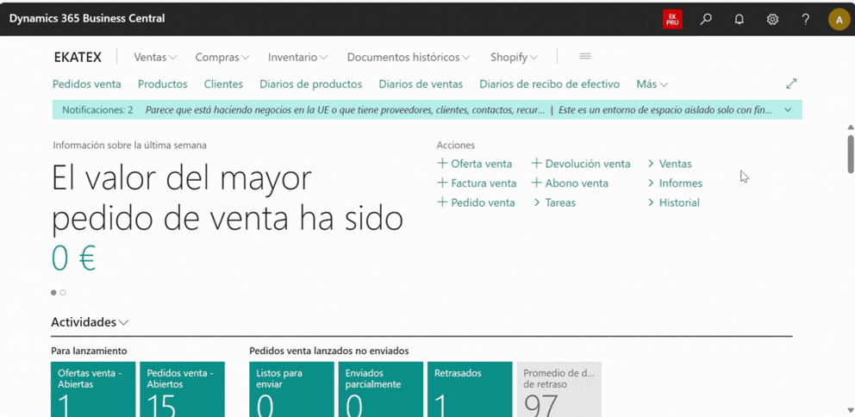Viewport: 855px width, 417px height.
Task: Click the Factura venta action link
Action: tap(477, 184)
